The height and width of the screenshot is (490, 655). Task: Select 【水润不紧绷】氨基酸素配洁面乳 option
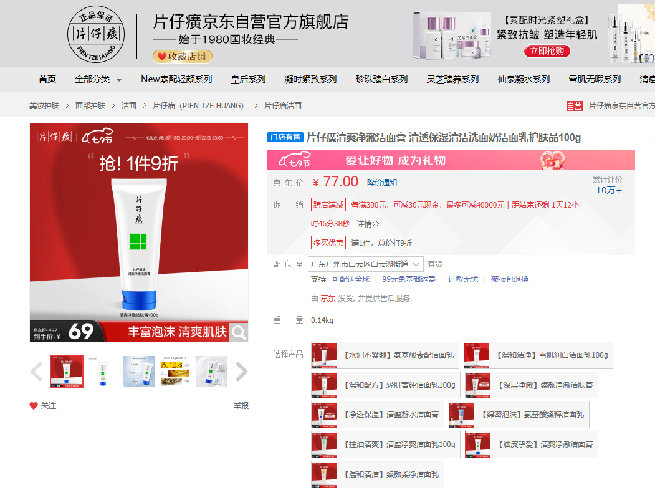point(385,355)
